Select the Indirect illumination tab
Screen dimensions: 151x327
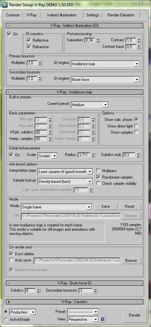[62, 15]
